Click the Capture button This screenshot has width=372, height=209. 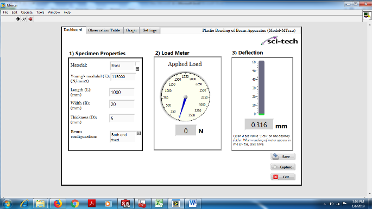(283, 167)
